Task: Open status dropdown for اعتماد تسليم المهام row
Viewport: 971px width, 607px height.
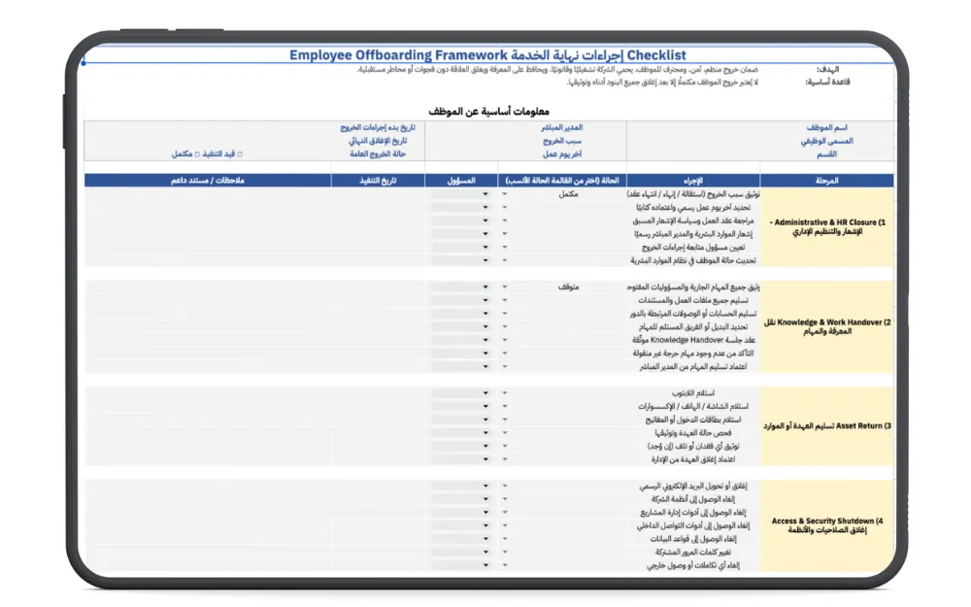Action: [505, 367]
